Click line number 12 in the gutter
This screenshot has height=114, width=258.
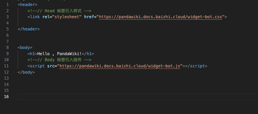[x=7, y=72]
